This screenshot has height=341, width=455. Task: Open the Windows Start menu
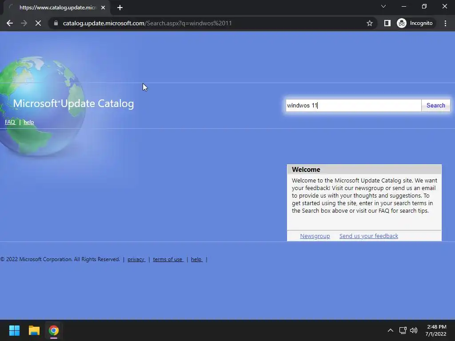click(14, 330)
